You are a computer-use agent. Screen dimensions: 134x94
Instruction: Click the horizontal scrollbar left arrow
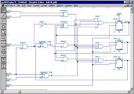[2, 91]
